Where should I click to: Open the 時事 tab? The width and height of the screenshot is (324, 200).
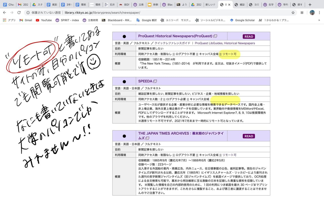[153, 5]
